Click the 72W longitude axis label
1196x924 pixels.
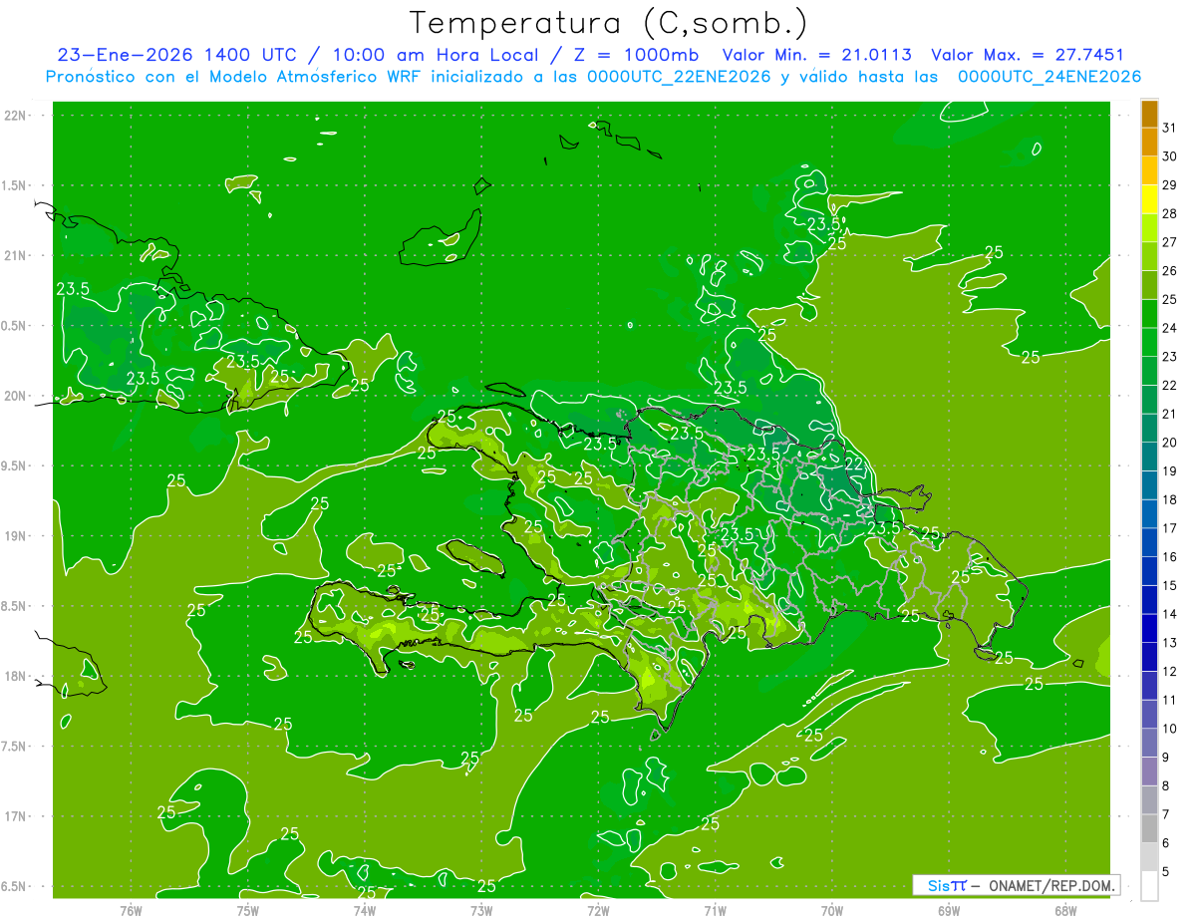pyautogui.click(x=598, y=910)
